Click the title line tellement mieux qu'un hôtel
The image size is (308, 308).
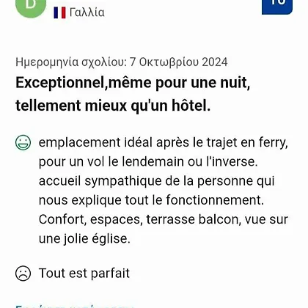tap(113, 106)
